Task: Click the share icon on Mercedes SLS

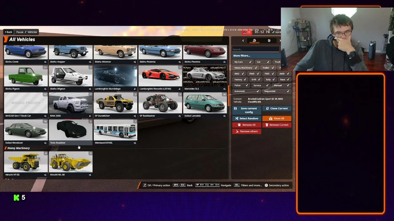Action: [224, 89]
